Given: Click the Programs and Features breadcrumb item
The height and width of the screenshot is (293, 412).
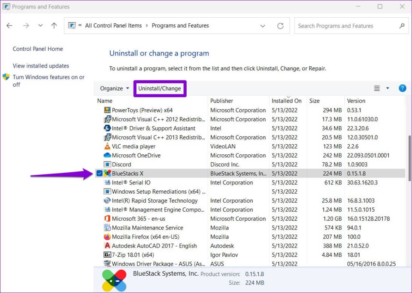Looking at the screenshot, I should point(180,25).
